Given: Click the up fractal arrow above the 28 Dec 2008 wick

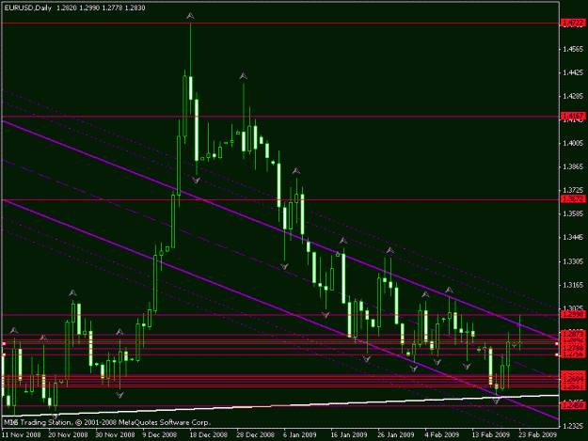Looking at the screenshot, I should [x=244, y=76].
